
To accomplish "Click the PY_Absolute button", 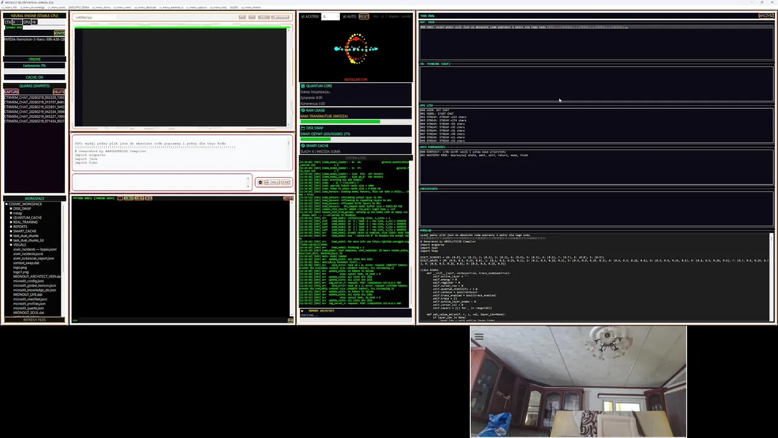I will point(280,17).
